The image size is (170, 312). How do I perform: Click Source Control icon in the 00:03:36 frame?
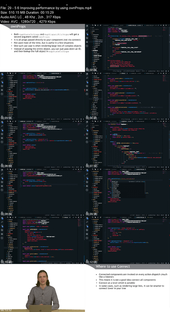tap(2, 82)
